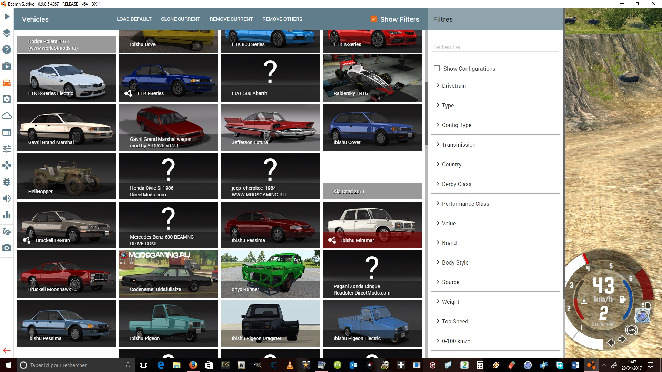Expand the Derby Class filter

495,184
